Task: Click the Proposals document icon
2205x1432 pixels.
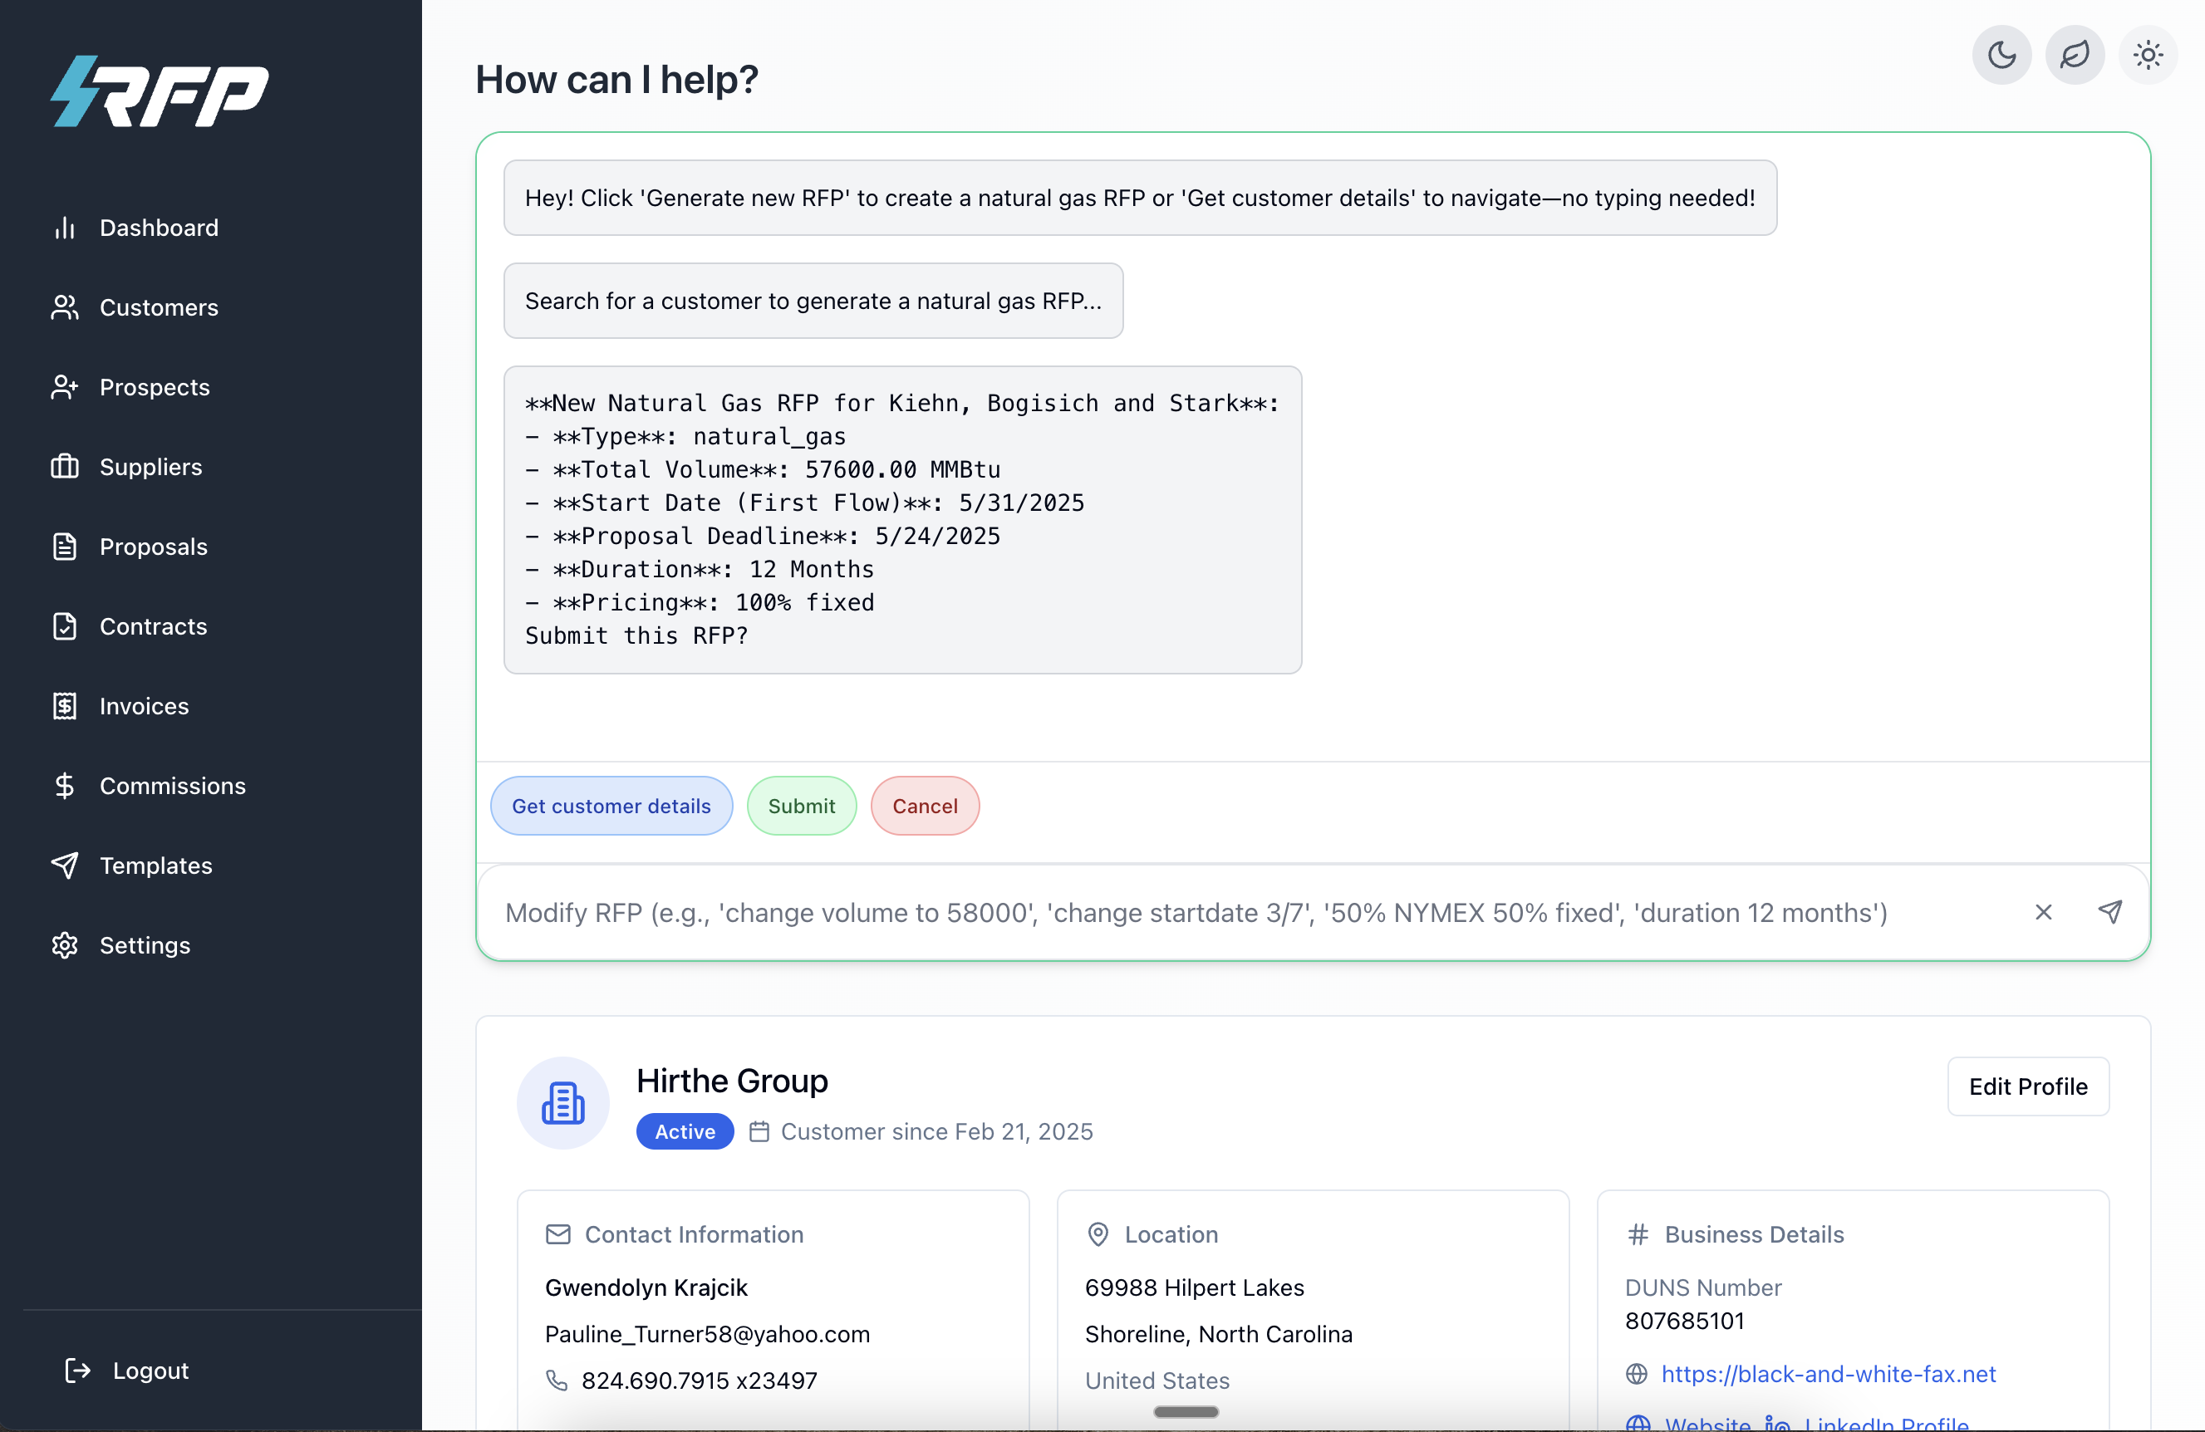Action: pos(64,547)
